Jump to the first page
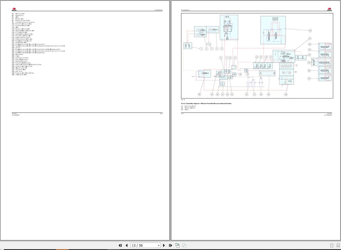 120,245
